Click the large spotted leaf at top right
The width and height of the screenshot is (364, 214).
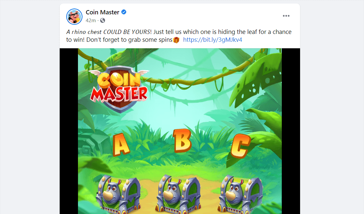point(258,79)
